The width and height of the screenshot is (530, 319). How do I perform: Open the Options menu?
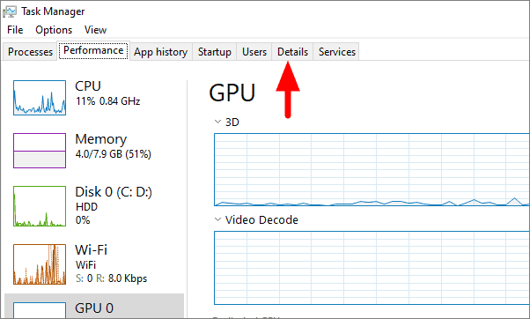(54, 30)
